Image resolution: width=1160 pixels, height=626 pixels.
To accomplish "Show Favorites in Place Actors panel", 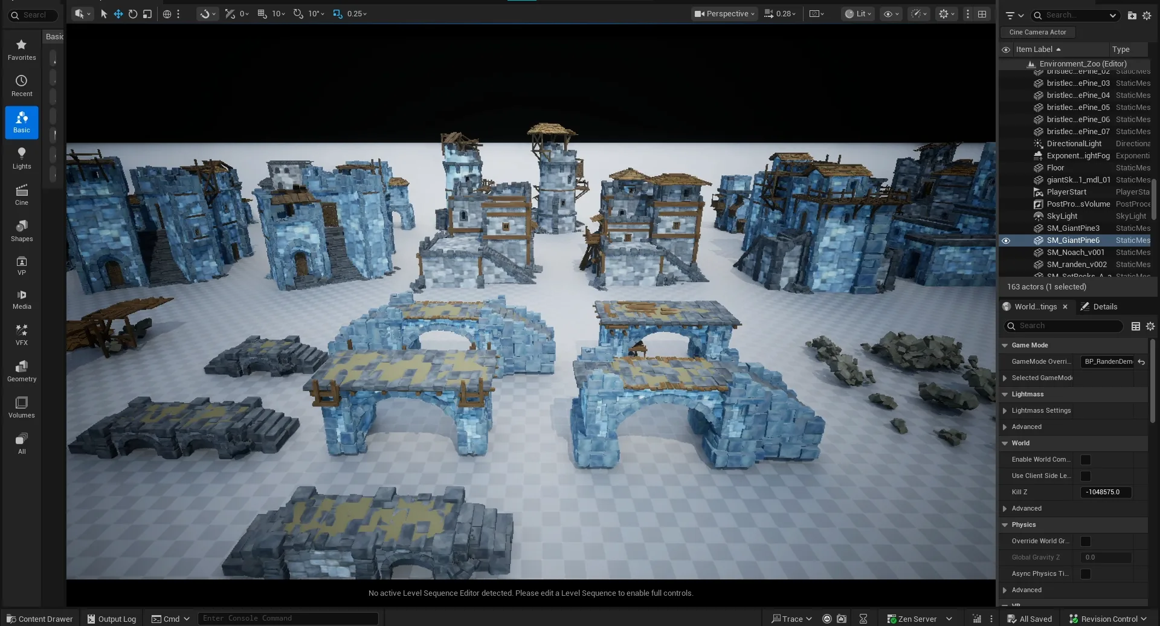I will point(22,50).
